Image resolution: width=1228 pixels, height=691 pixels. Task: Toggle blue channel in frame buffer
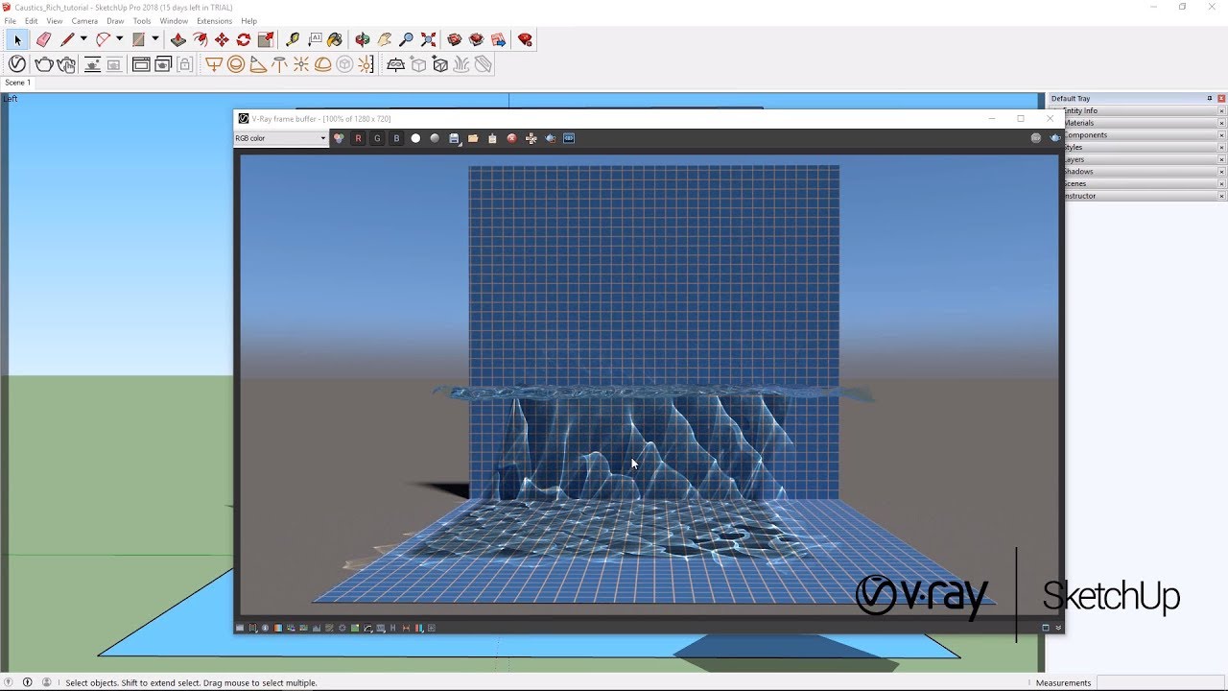[396, 138]
